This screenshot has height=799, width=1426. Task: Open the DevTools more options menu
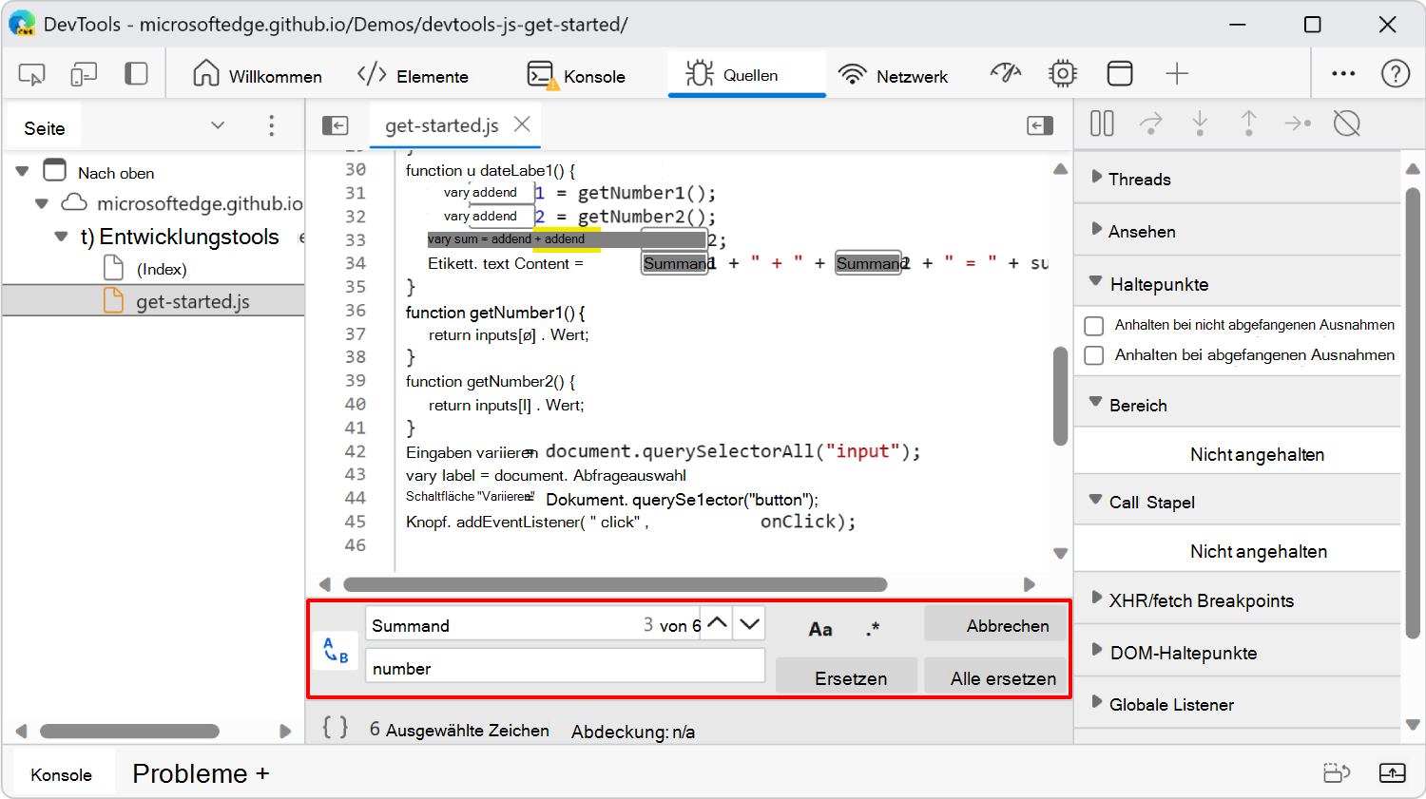tap(1343, 73)
